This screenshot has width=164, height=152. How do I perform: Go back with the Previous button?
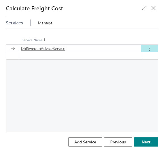tap(118, 142)
